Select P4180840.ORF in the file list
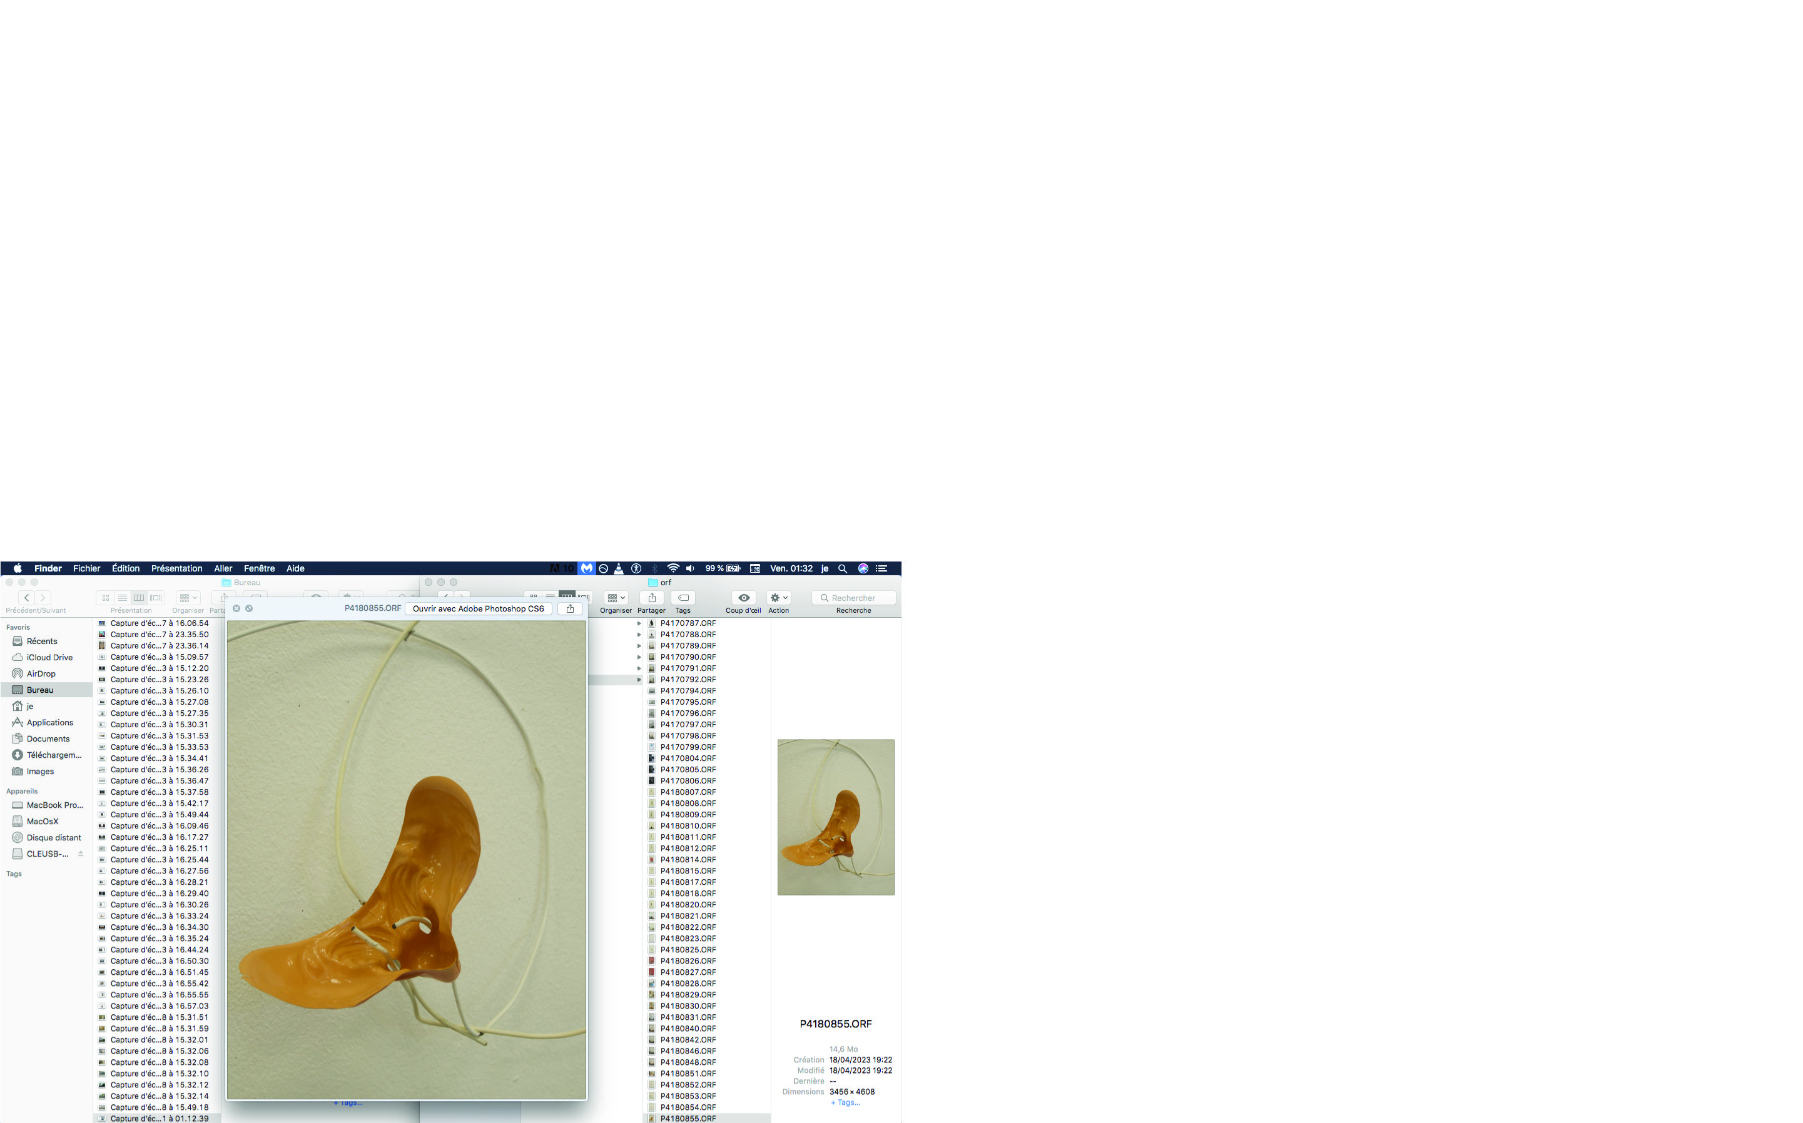1803x1123 pixels. 688,1029
